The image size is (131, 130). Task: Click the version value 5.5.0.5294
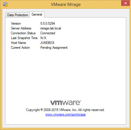(x=48, y=24)
